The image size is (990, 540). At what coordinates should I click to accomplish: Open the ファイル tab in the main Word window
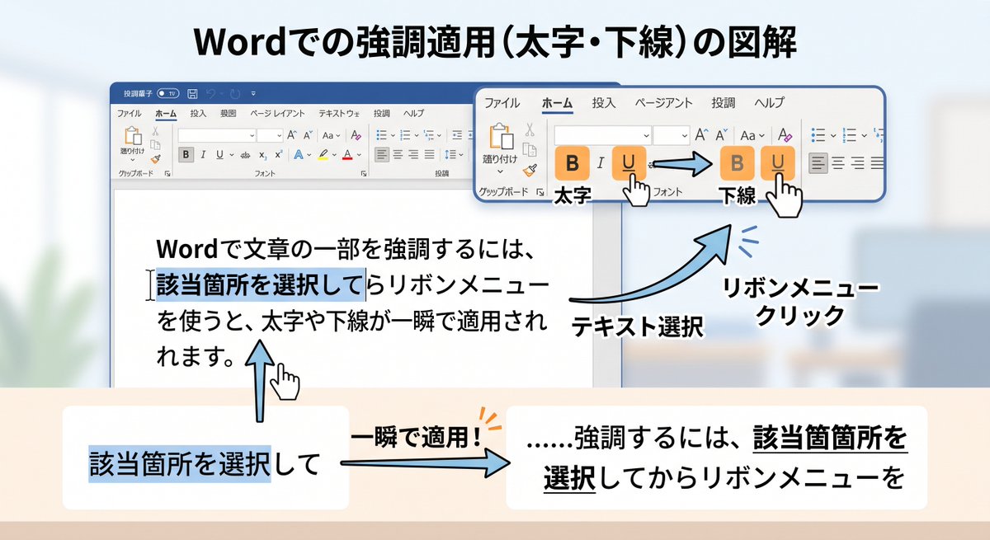[x=129, y=114]
